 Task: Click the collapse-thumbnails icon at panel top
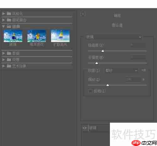[x=83, y=14]
